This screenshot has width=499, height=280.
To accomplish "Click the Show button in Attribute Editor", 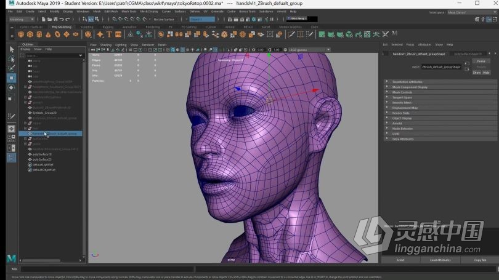I will click(476, 73).
